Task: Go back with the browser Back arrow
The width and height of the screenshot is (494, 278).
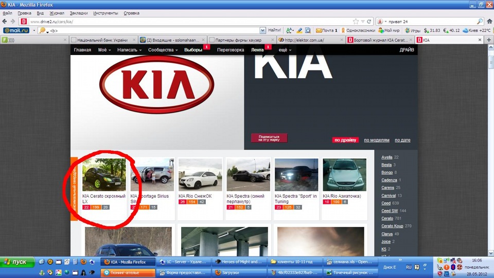Action: point(5,22)
